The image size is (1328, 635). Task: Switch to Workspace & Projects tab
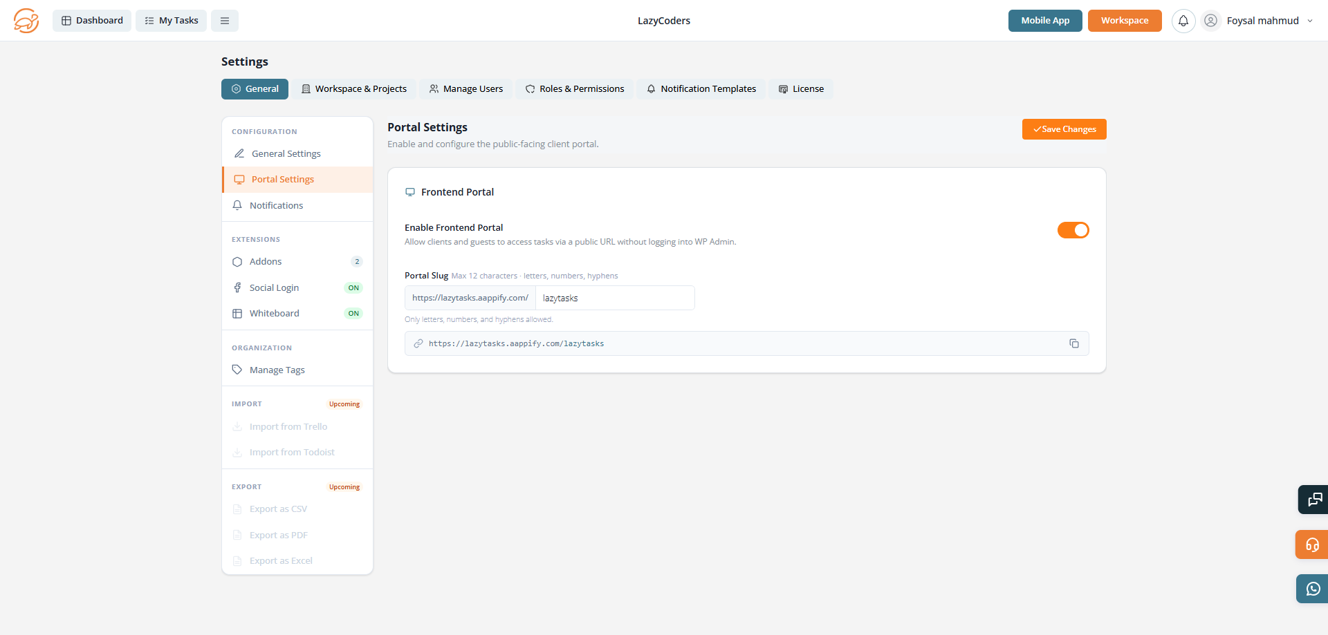tap(354, 89)
